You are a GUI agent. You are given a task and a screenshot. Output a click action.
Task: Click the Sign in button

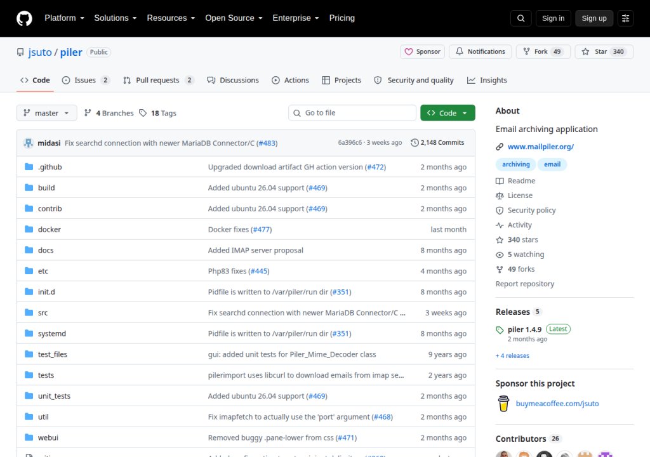click(553, 18)
